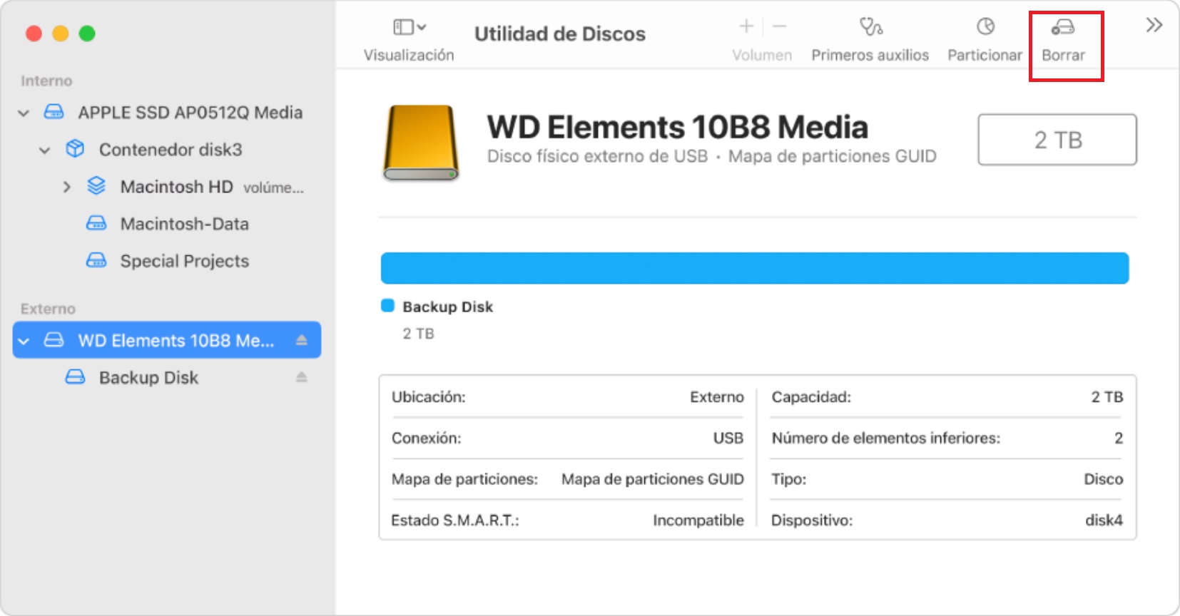Collapse the Contenedor disk3 container
The height and width of the screenshot is (616, 1180).
[x=45, y=150]
